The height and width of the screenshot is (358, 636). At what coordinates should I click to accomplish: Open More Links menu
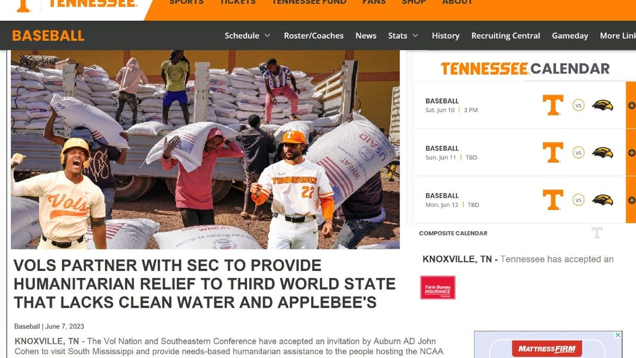click(x=618, y=36)
